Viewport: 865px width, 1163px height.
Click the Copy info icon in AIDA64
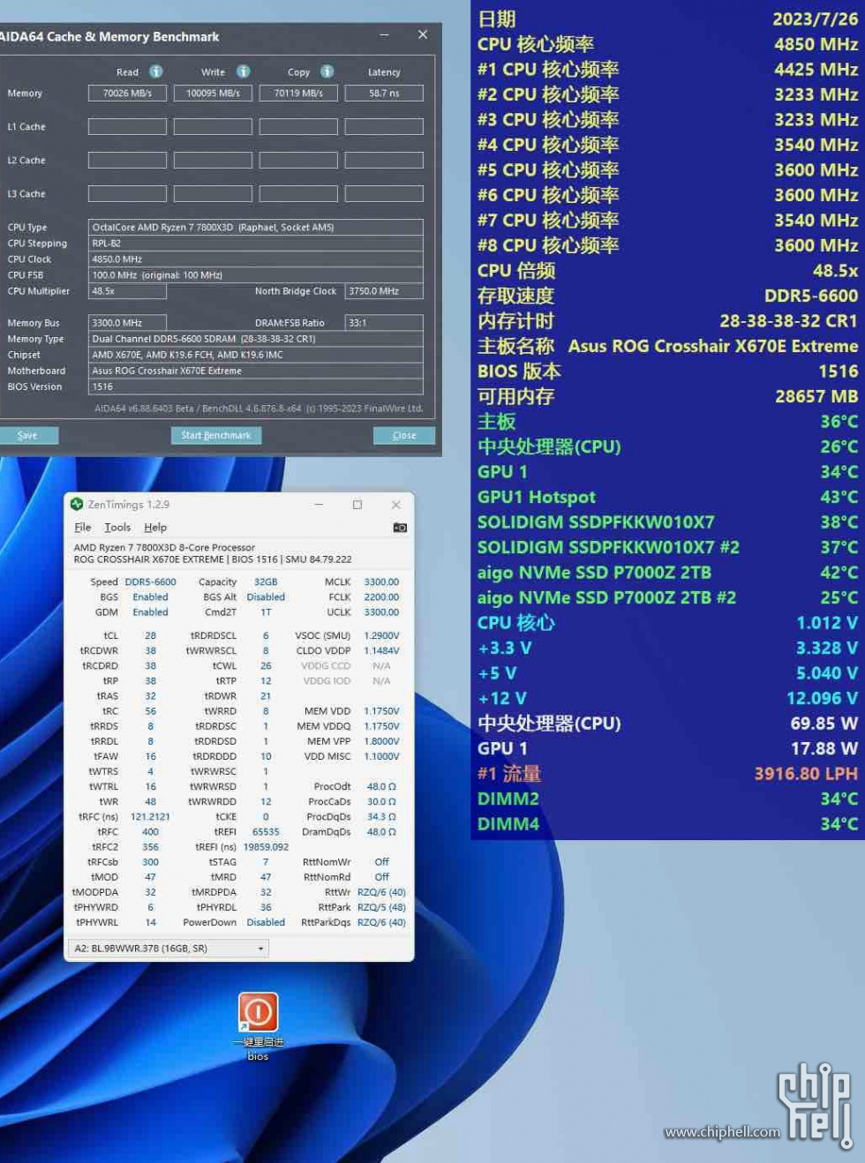coord(327,71)
